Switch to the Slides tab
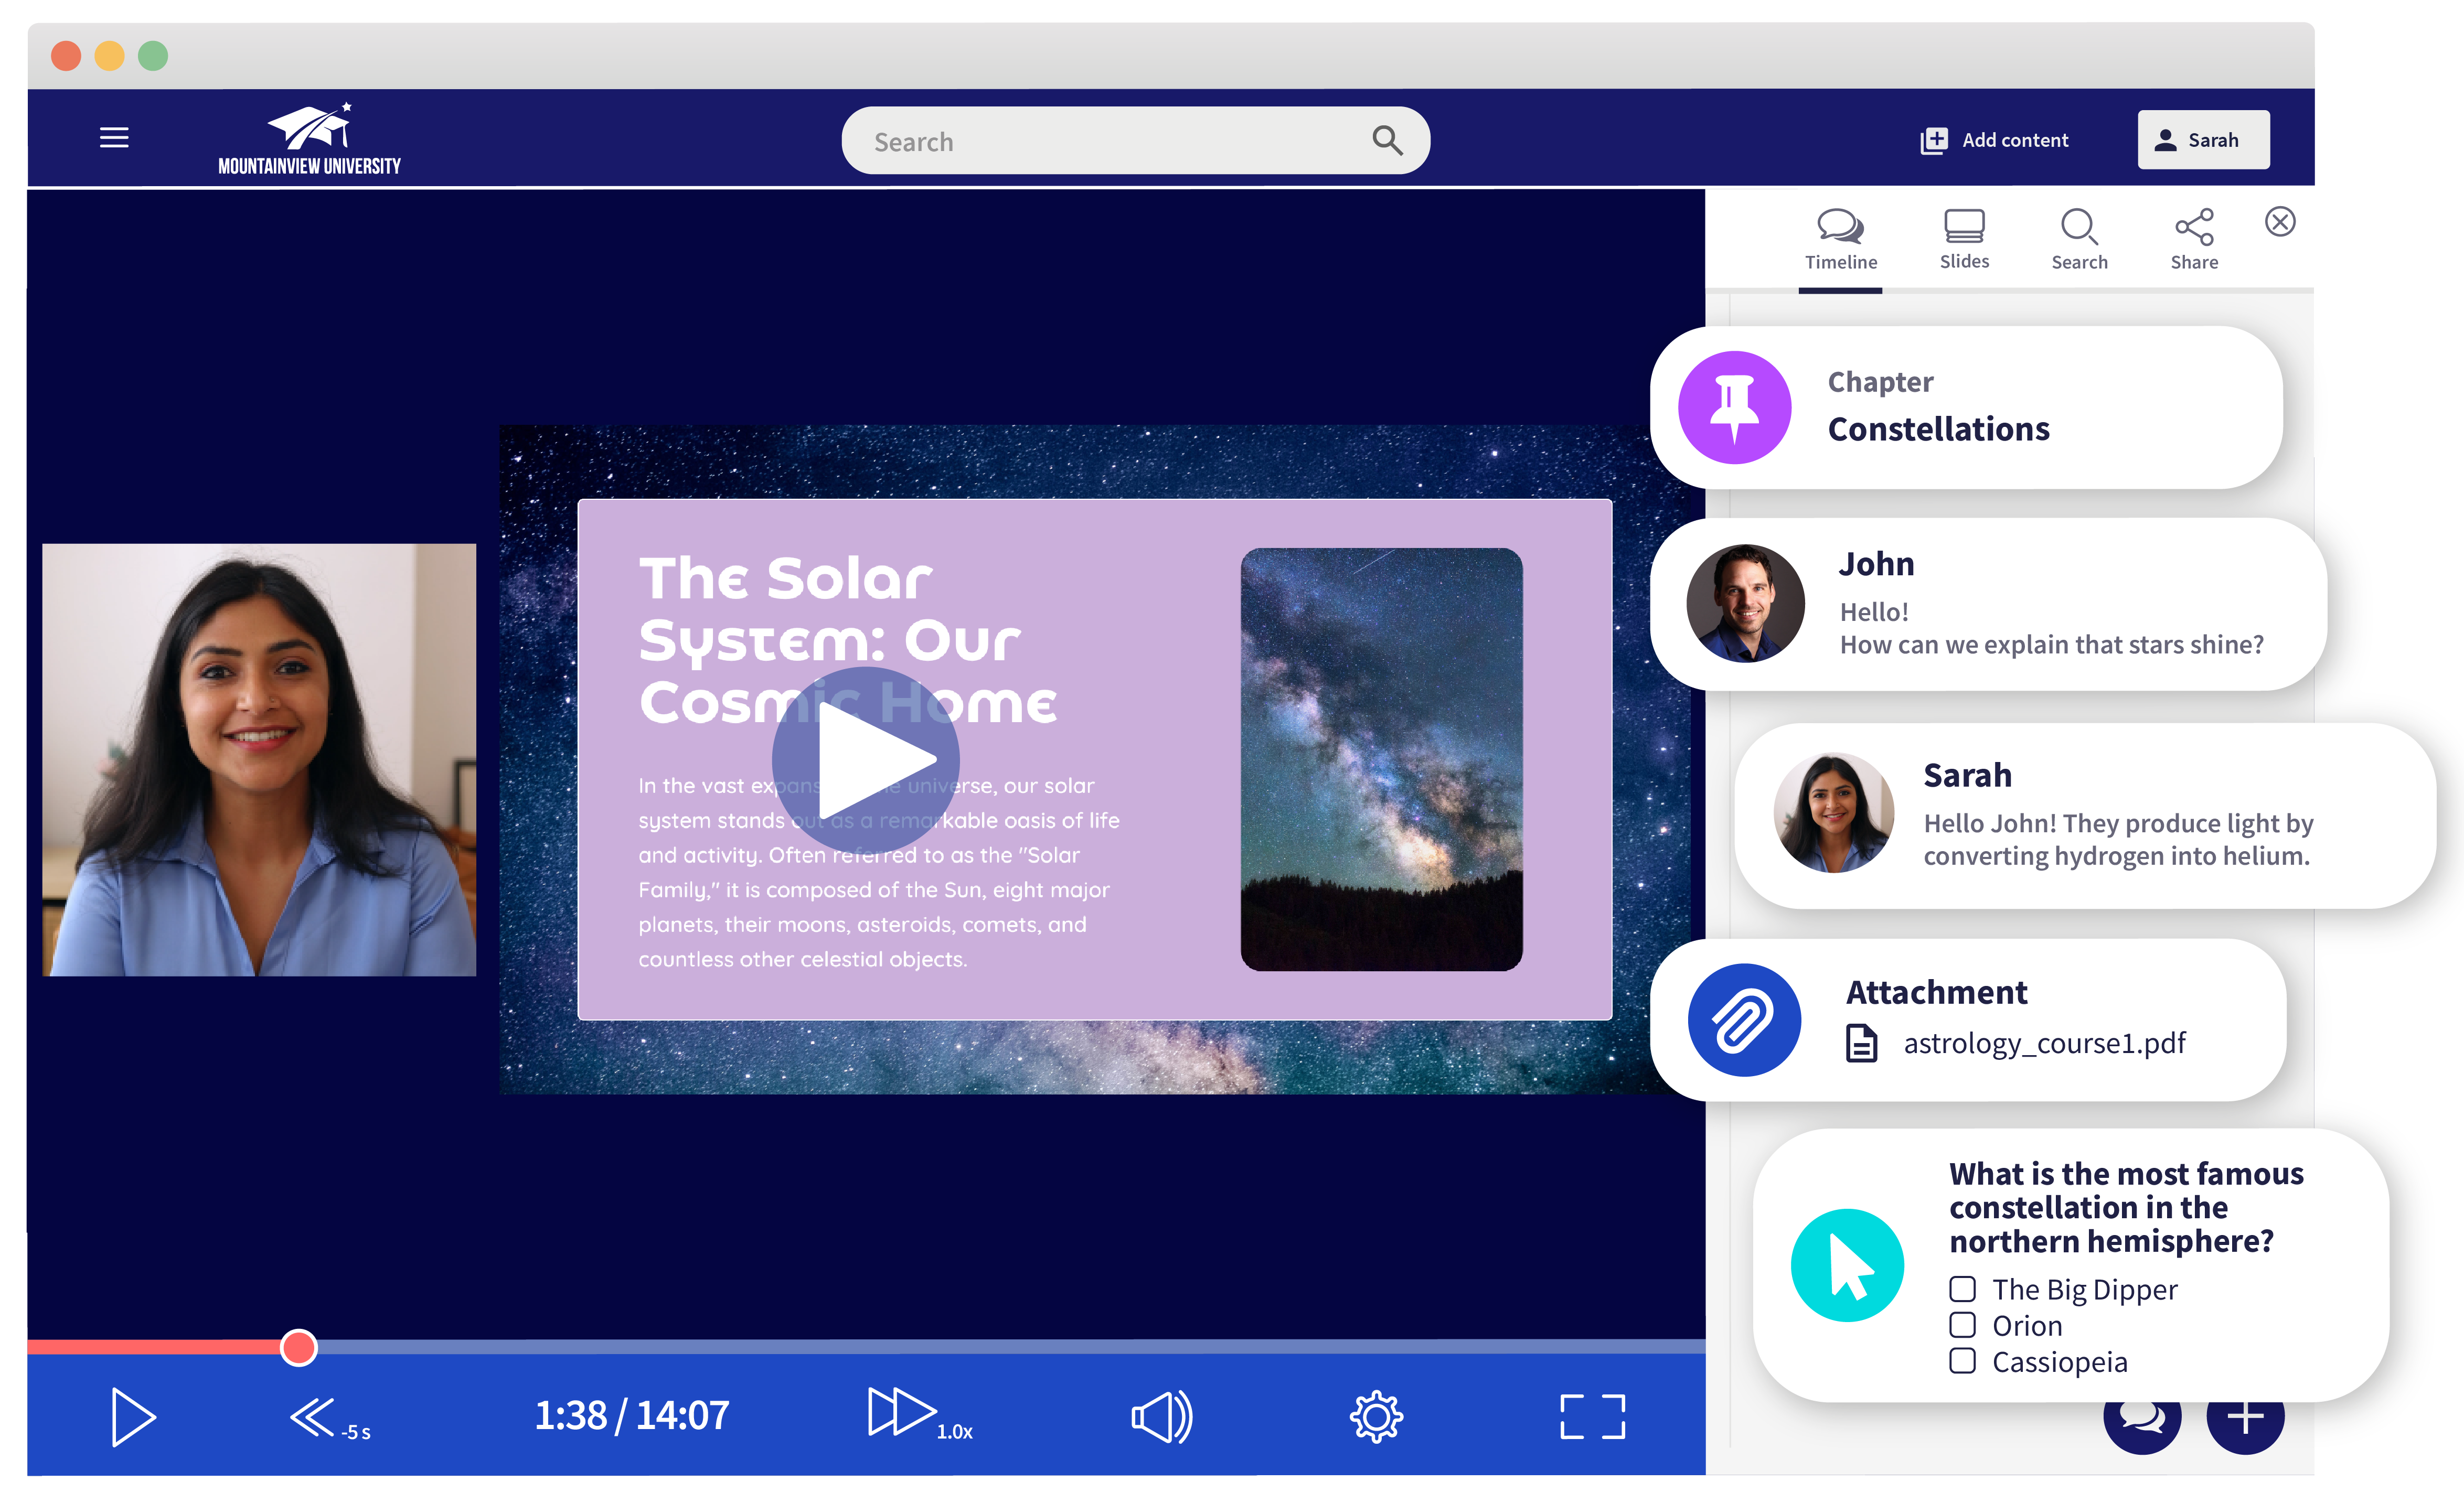The height and width of the screenshot is (1503, 2464). pyautogui.click(x=1964, y=239)
